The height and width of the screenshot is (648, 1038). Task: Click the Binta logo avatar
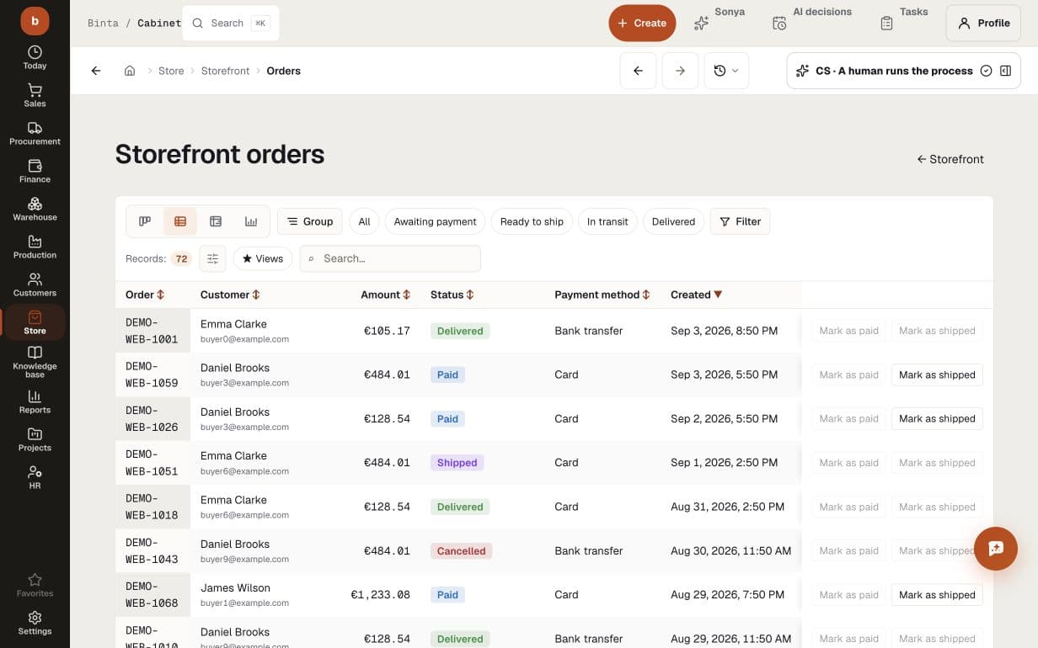[x=35, y=21]
